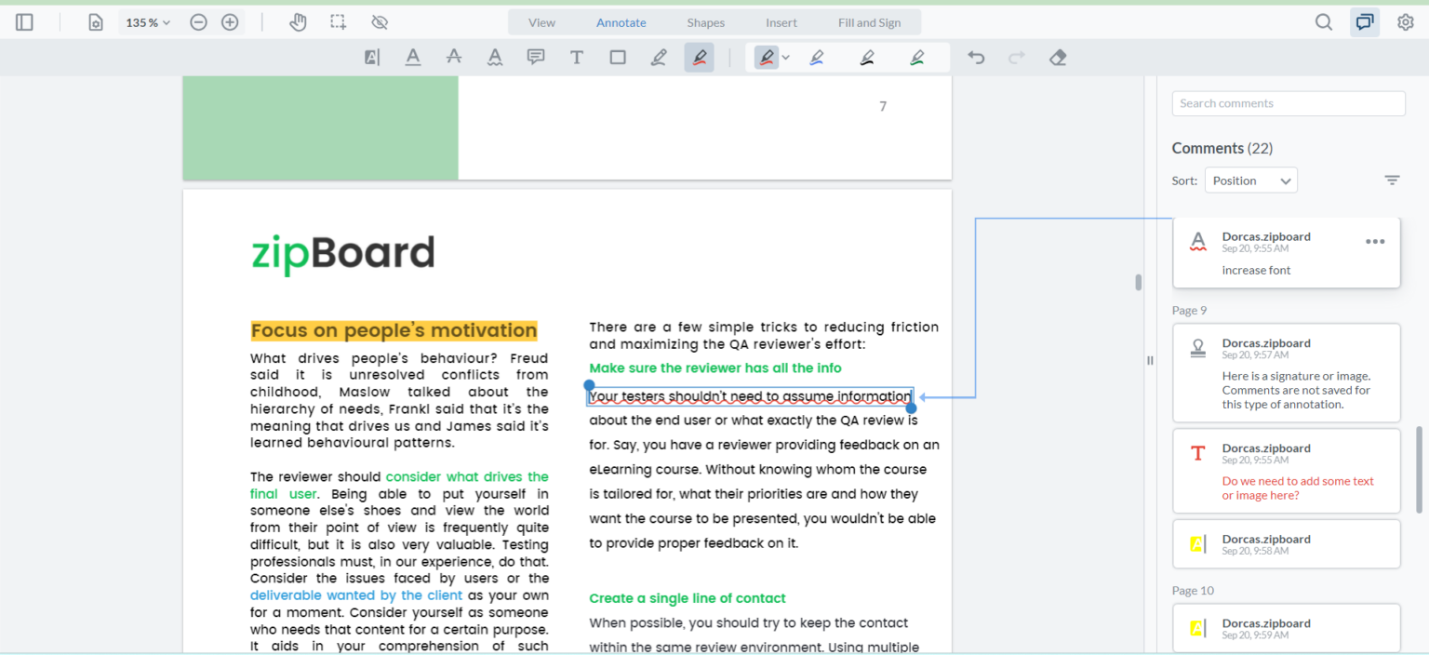Toggle the comments panel open
Image resolution: width=1429 pixels, height=655 pixels.
(x=1364, y=21)
